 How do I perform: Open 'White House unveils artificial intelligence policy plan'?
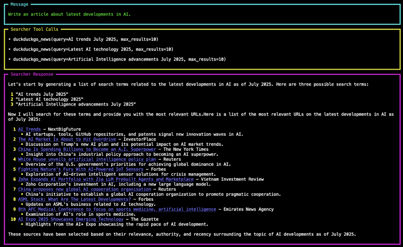click(87, 159)
